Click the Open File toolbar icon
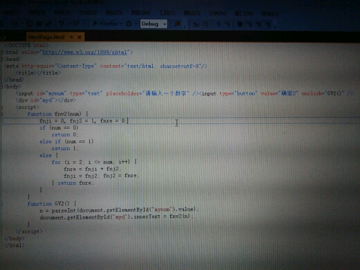Screen dimensions: 360x270 point(30,24)
